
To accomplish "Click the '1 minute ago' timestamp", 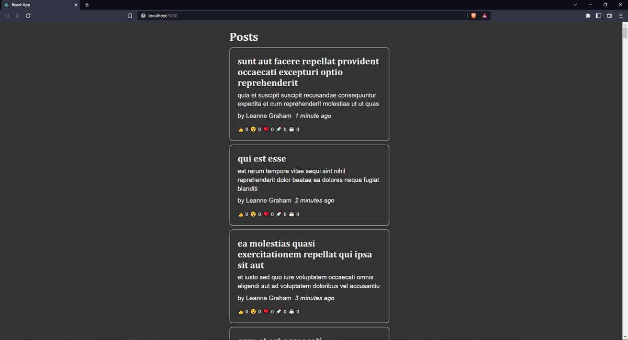I will 313,116.
